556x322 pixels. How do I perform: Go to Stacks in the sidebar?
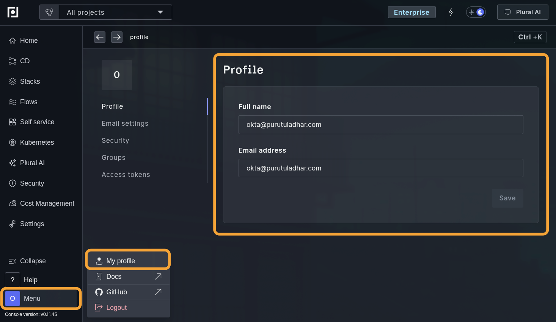tap(30, 81)
